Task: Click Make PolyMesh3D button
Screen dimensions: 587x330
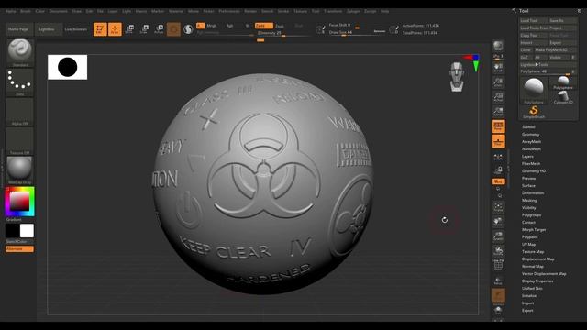Action: pos(556,49)
